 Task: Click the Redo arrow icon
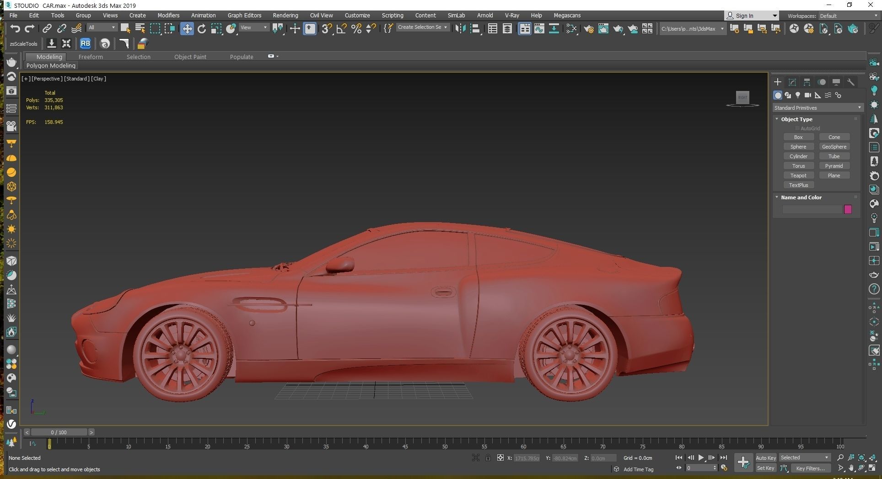coord(30,29)
